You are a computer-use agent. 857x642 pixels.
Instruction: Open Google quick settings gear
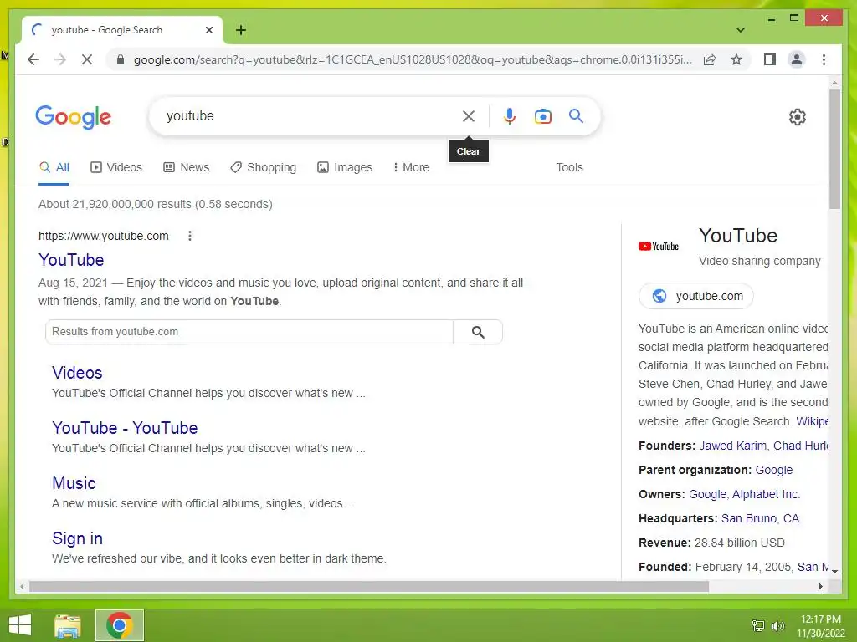point(798,117)
